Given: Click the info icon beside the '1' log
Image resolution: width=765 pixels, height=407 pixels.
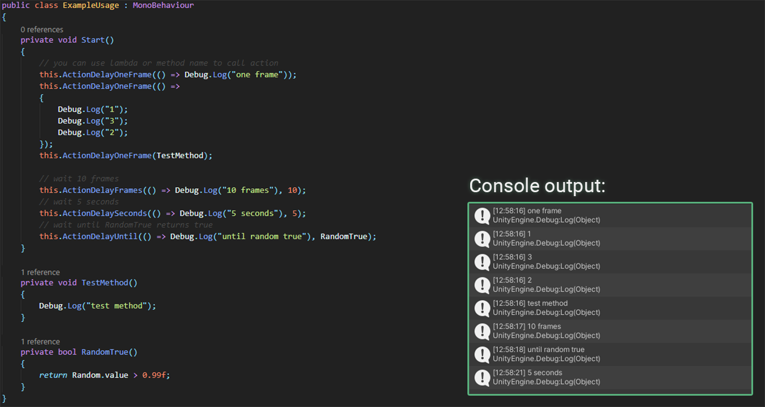Looking at the screenshot, I should 482,239.
